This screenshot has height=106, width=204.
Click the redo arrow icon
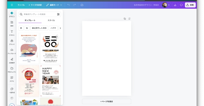click(x=75, y=5)
